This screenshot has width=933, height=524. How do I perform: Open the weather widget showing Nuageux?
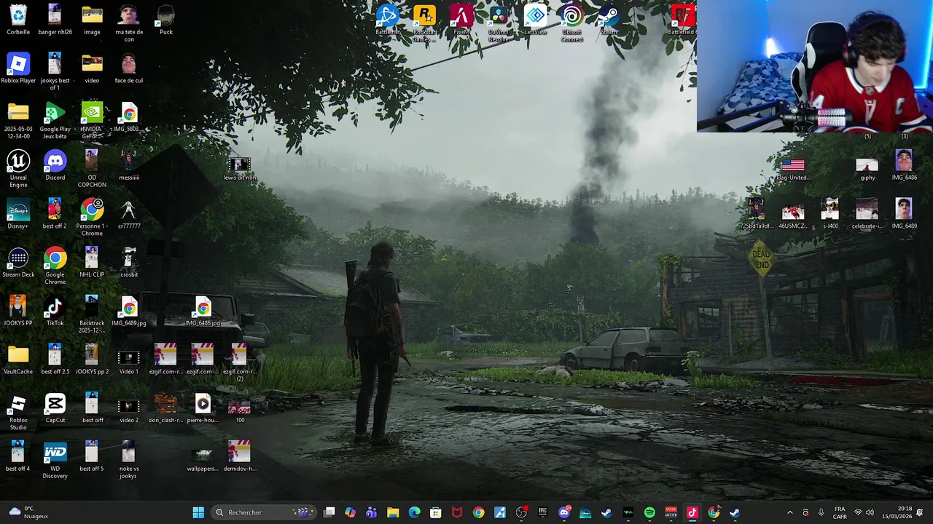pyautogui.click(x=29, y=512)
